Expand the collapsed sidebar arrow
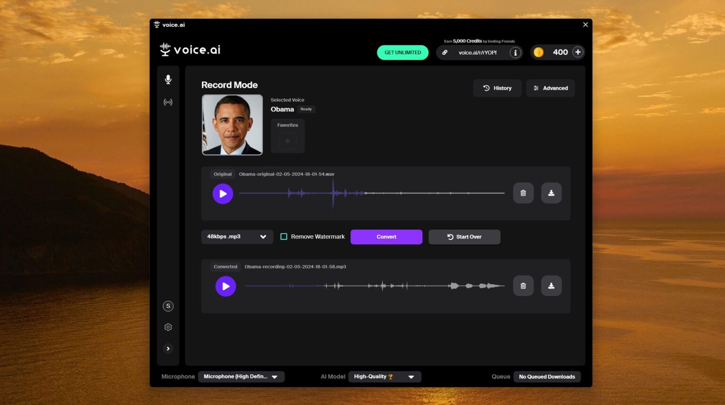This screenshot has width=725, height=405. tap(168, 348)
